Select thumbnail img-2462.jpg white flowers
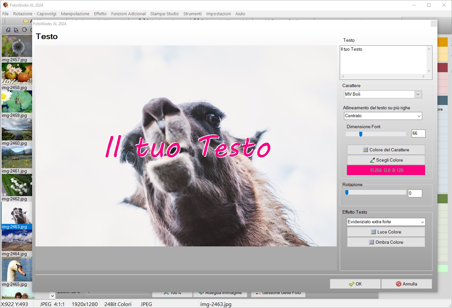Screen dimensions: 452x308 [x=17, y=185]
